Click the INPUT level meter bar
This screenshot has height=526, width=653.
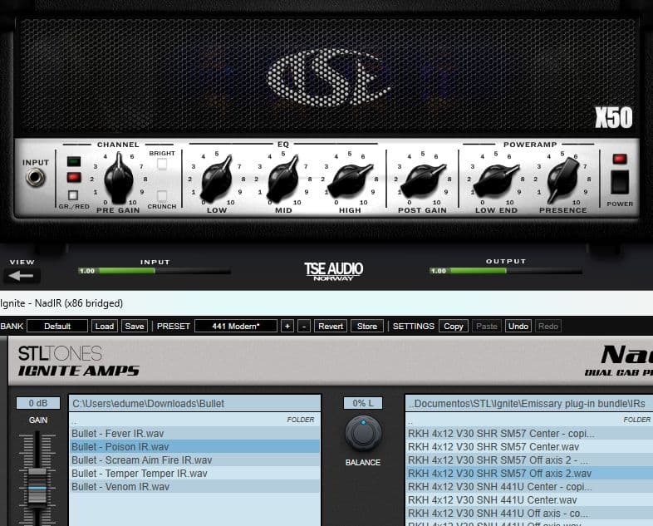(x=155, y=271)
